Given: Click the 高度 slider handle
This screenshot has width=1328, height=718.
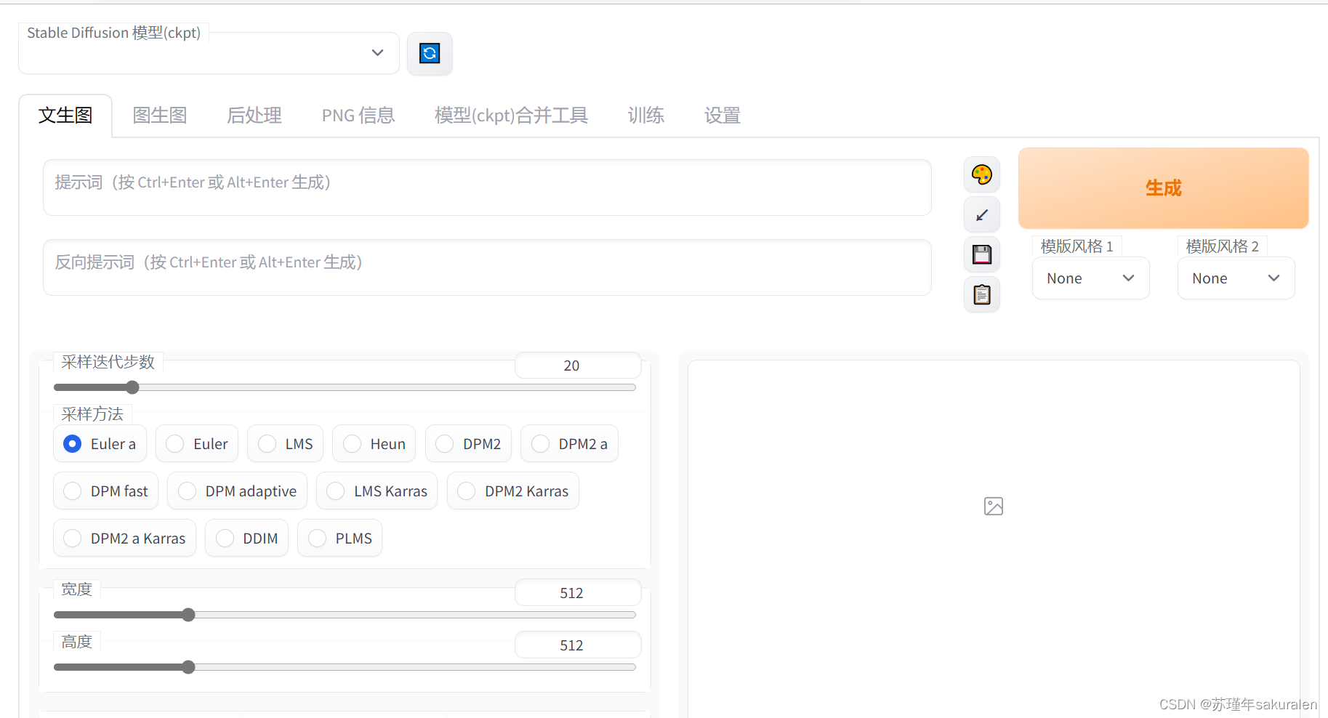Looking at the screenshot, I should click(x=188, y=667).
